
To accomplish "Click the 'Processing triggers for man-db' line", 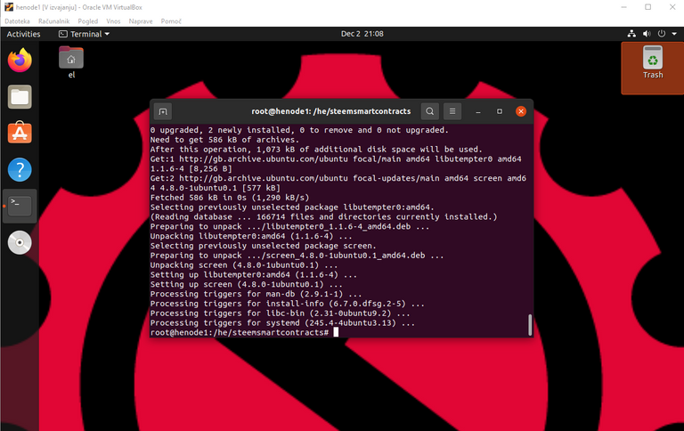I will (256, 294).
